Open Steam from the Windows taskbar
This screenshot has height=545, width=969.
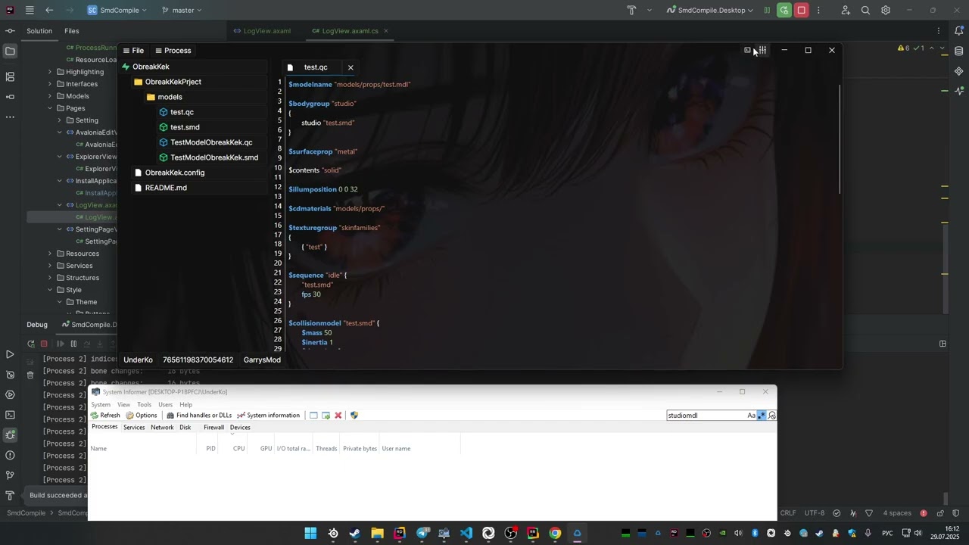[355, 533]
